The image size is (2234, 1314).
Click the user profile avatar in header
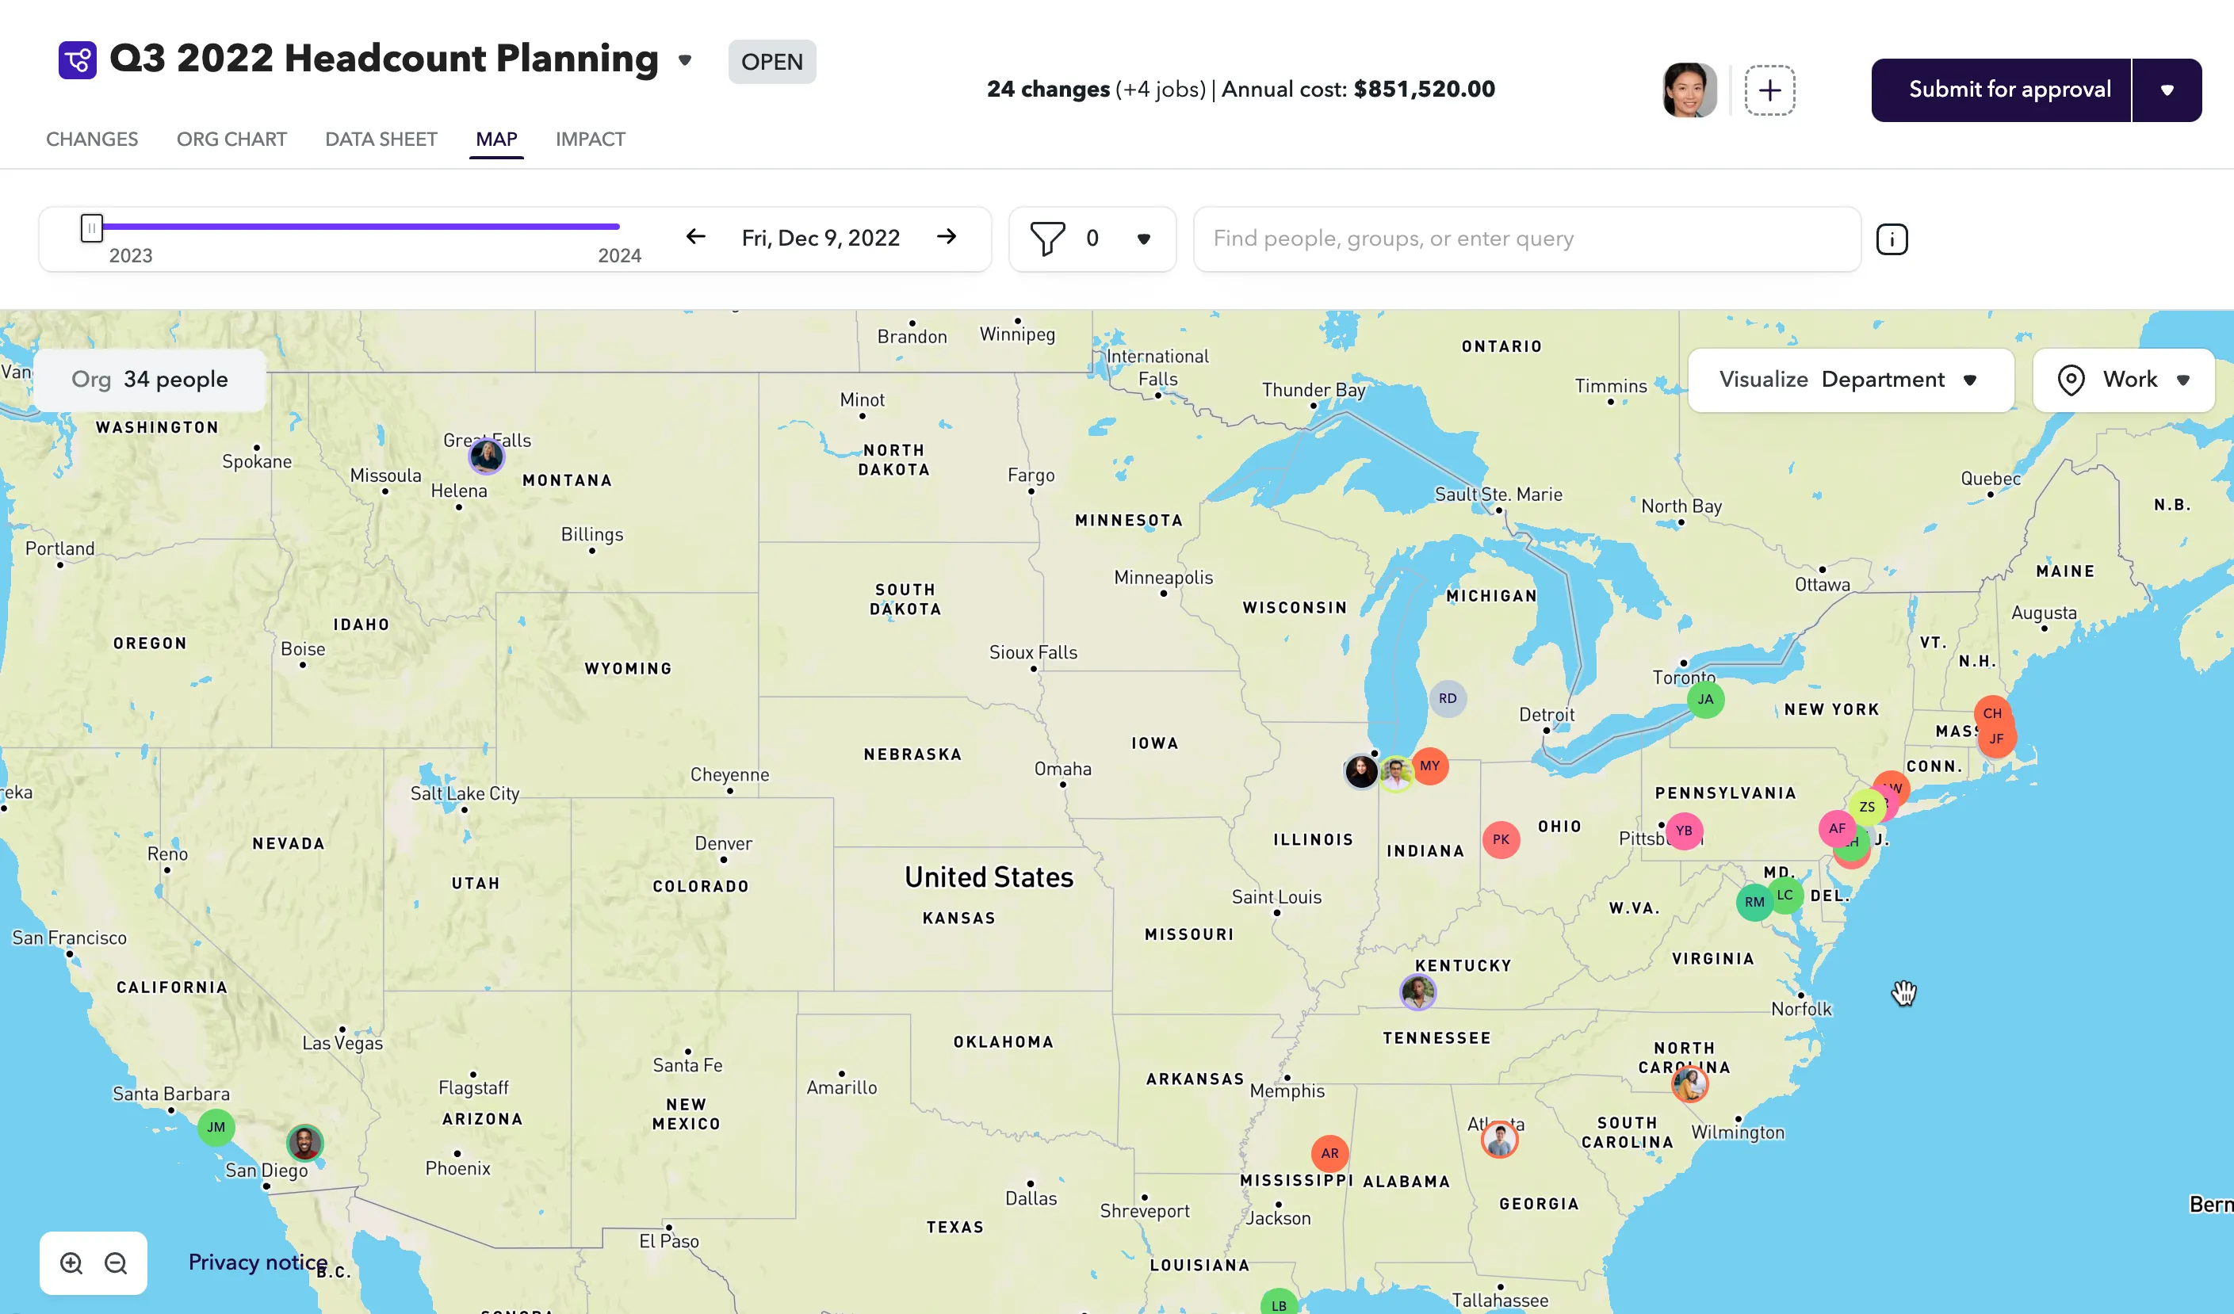point(1689,90)
